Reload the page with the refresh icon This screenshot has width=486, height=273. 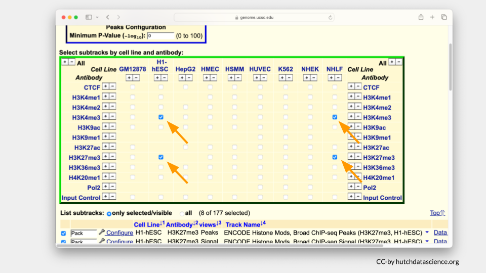pyautogui.click(x=330, y=18)
